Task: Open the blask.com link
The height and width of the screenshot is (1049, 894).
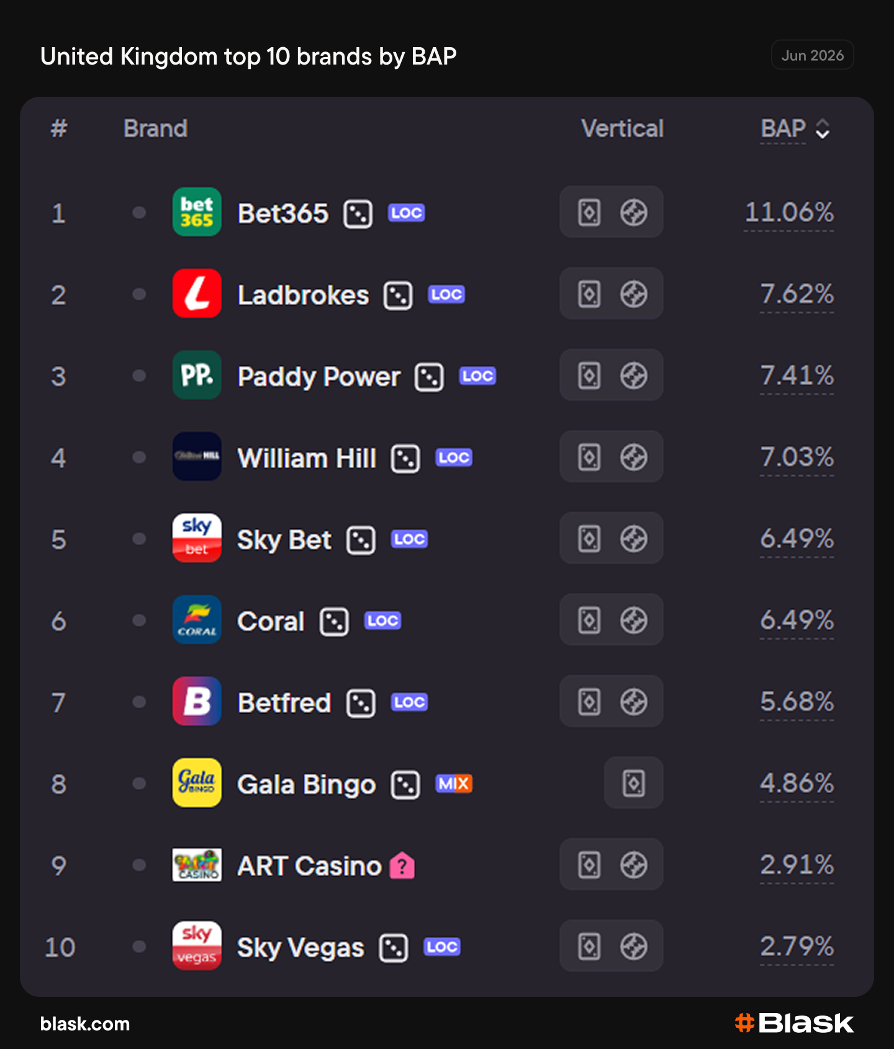Action: [85, 1024]
